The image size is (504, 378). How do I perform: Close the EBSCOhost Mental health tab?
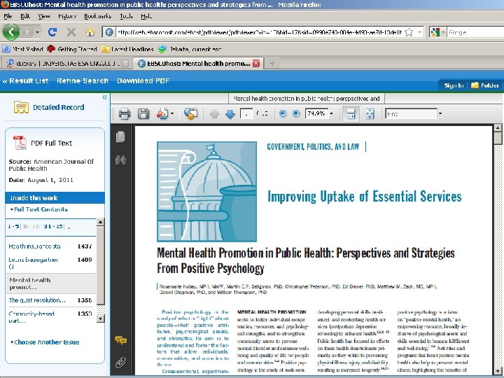(x=256, y=63)
